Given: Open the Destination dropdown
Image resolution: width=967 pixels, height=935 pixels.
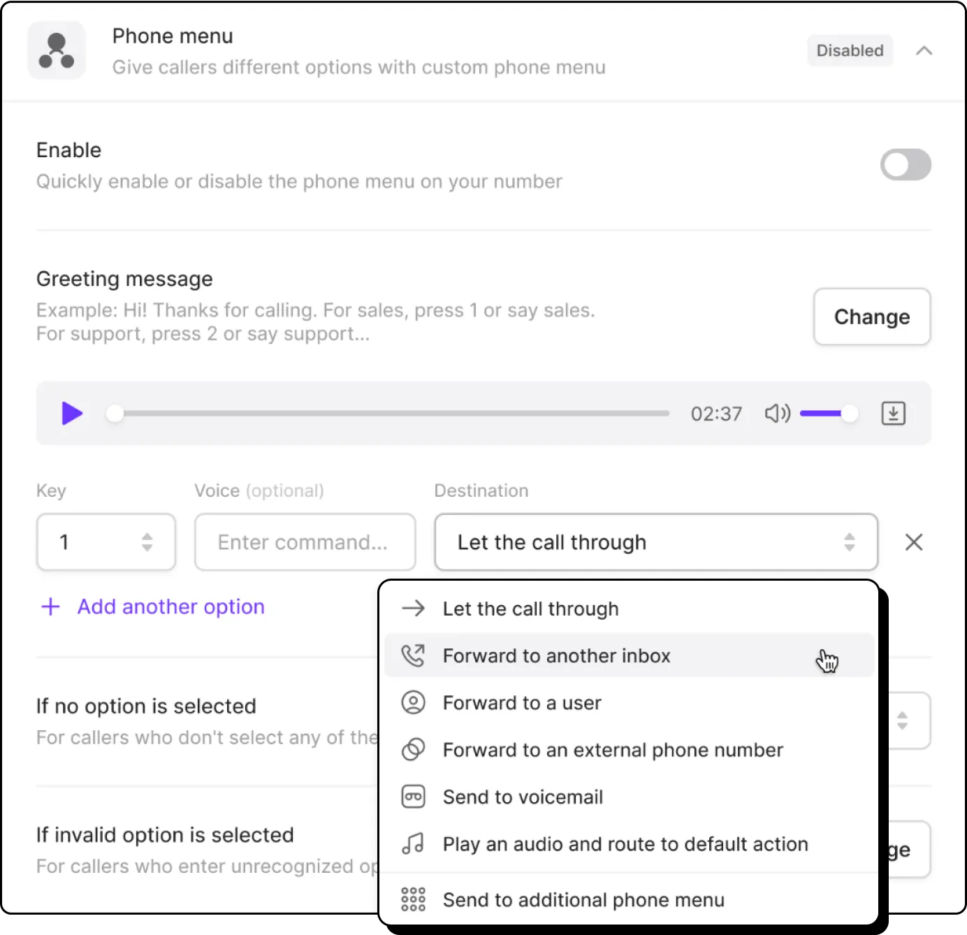Looking at the screenshot, I should click(656, 542).
